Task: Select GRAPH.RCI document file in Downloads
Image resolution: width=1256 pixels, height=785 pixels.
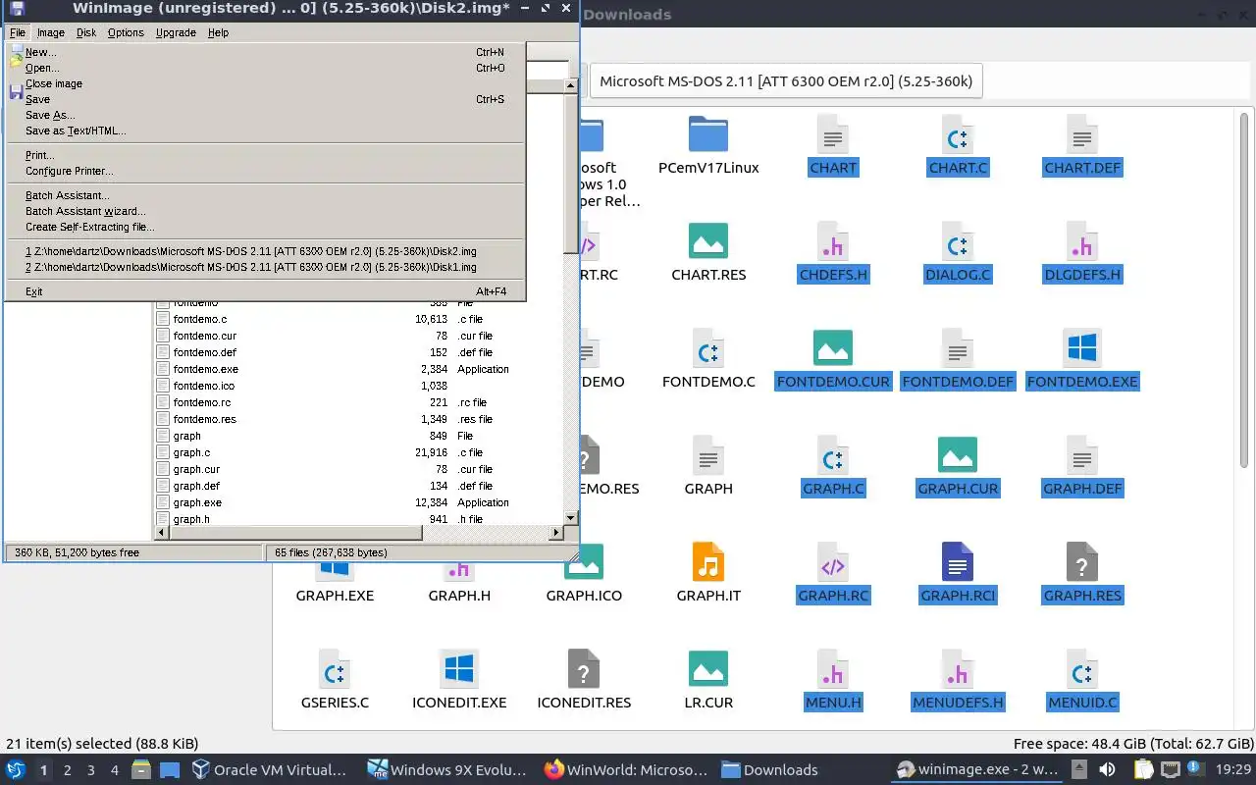Action: pyautogui.click(x=958, y=573)
